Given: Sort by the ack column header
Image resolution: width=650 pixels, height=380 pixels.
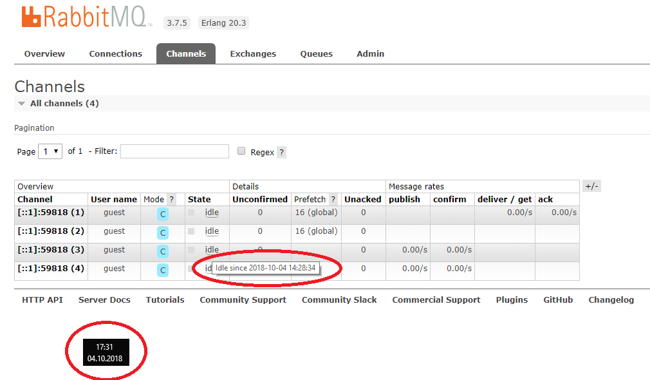Looking at the screenshot, I should [x=546, y=200].
